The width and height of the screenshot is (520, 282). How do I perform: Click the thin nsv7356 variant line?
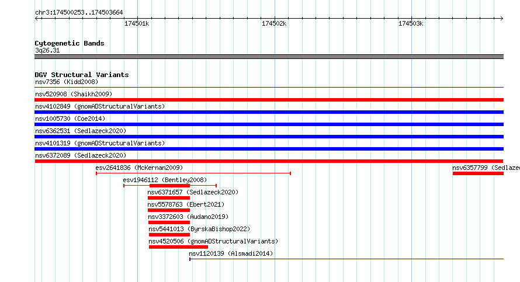269,88
